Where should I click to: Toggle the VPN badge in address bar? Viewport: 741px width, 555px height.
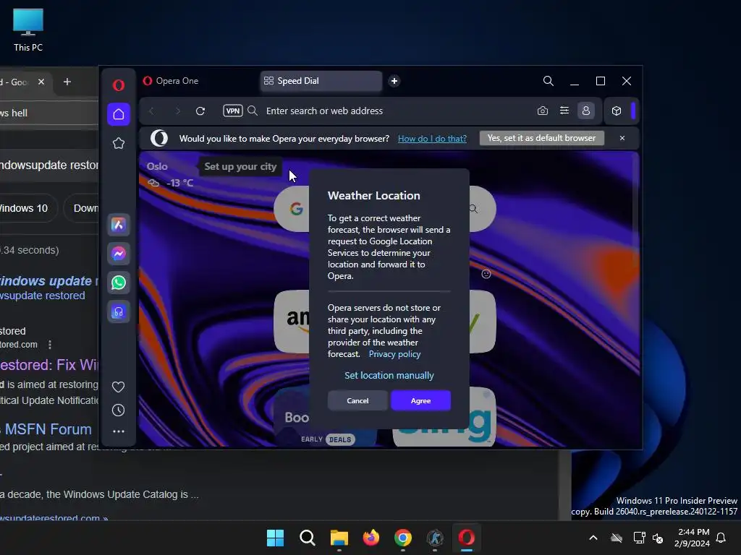pyautogui.click(x=232, y=111)
